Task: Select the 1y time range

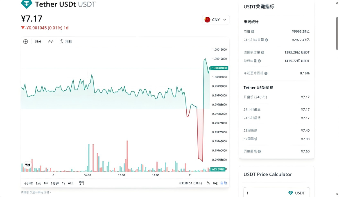Action: pos(63,183)
